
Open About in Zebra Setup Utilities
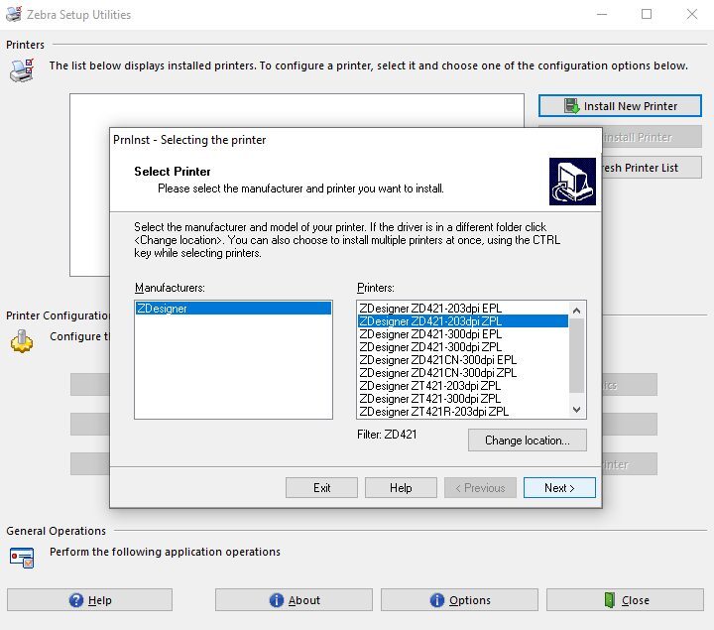[x=294, y=600]
